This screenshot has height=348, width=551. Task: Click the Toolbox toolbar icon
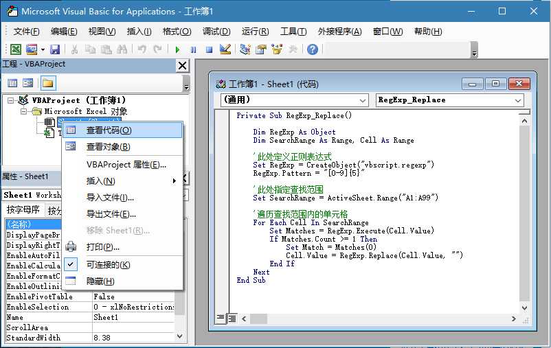pyautogui.click(x=293, y=49)
